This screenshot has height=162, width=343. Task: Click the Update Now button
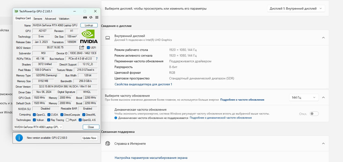click(x=90, y=138)
